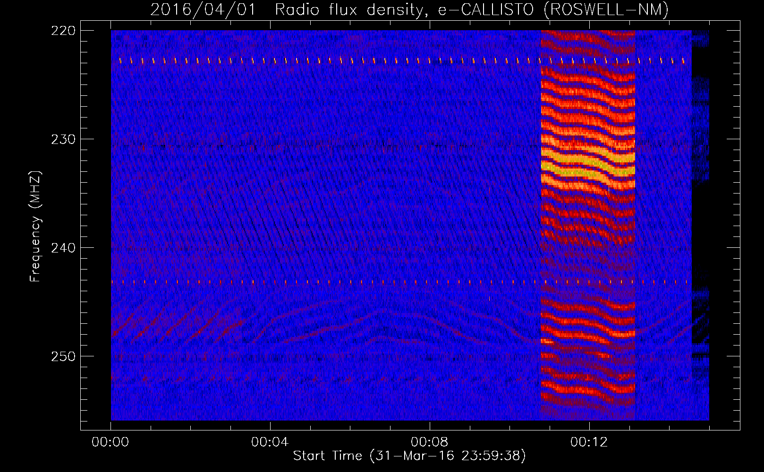The image size is (764, 472).
Task: Click the 00:00 time tick label
Action: (110, 442)
